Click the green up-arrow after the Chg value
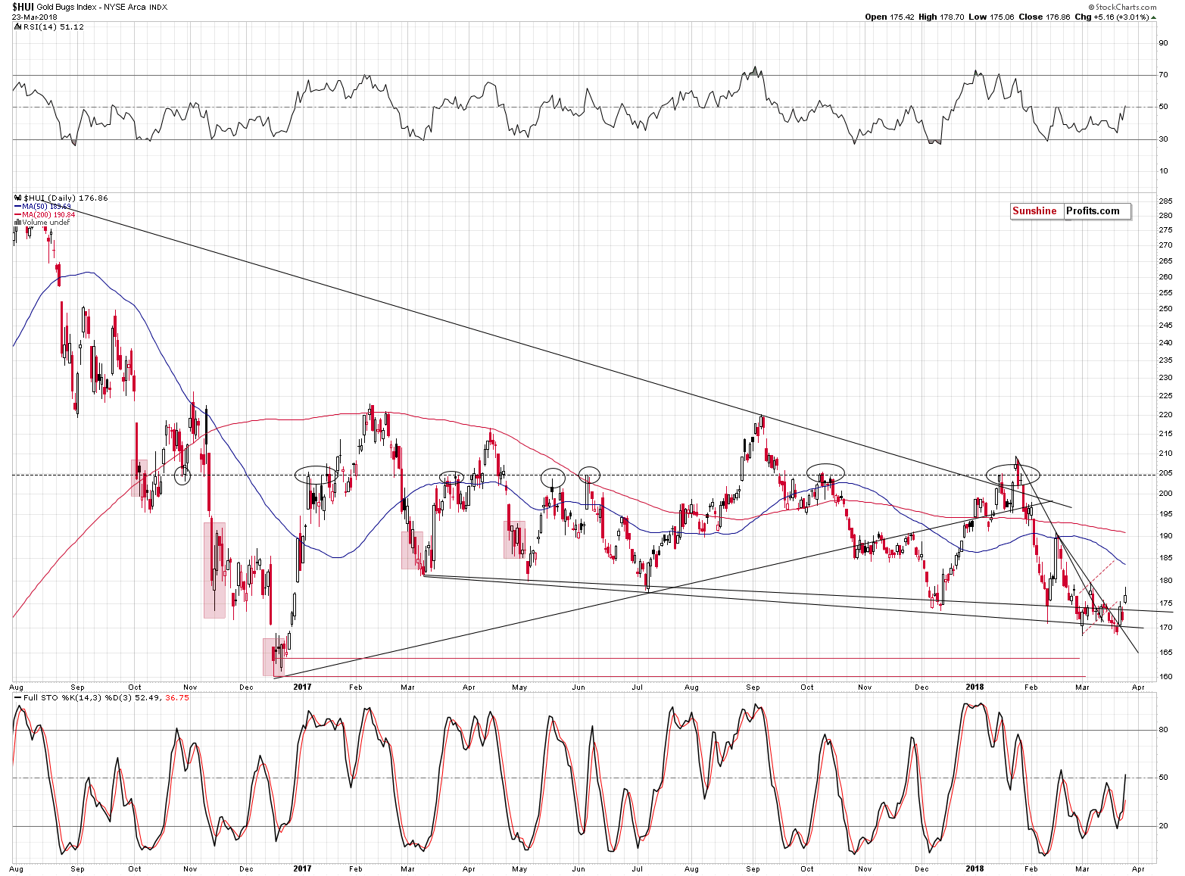 tap(1153, 17)
